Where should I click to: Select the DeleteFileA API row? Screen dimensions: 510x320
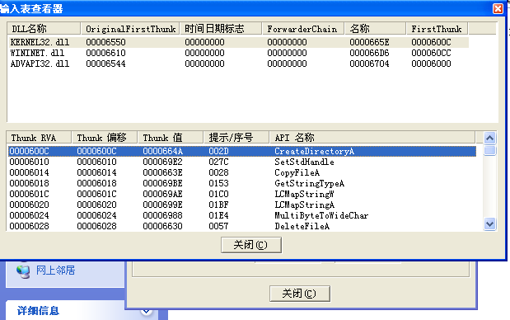tap(242, 226)
